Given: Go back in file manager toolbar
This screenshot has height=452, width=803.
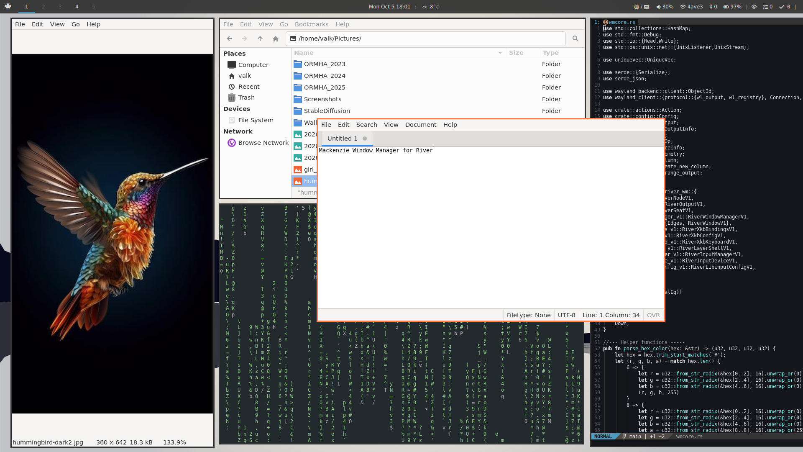Looking at the screenshot, I should (229, 39).
